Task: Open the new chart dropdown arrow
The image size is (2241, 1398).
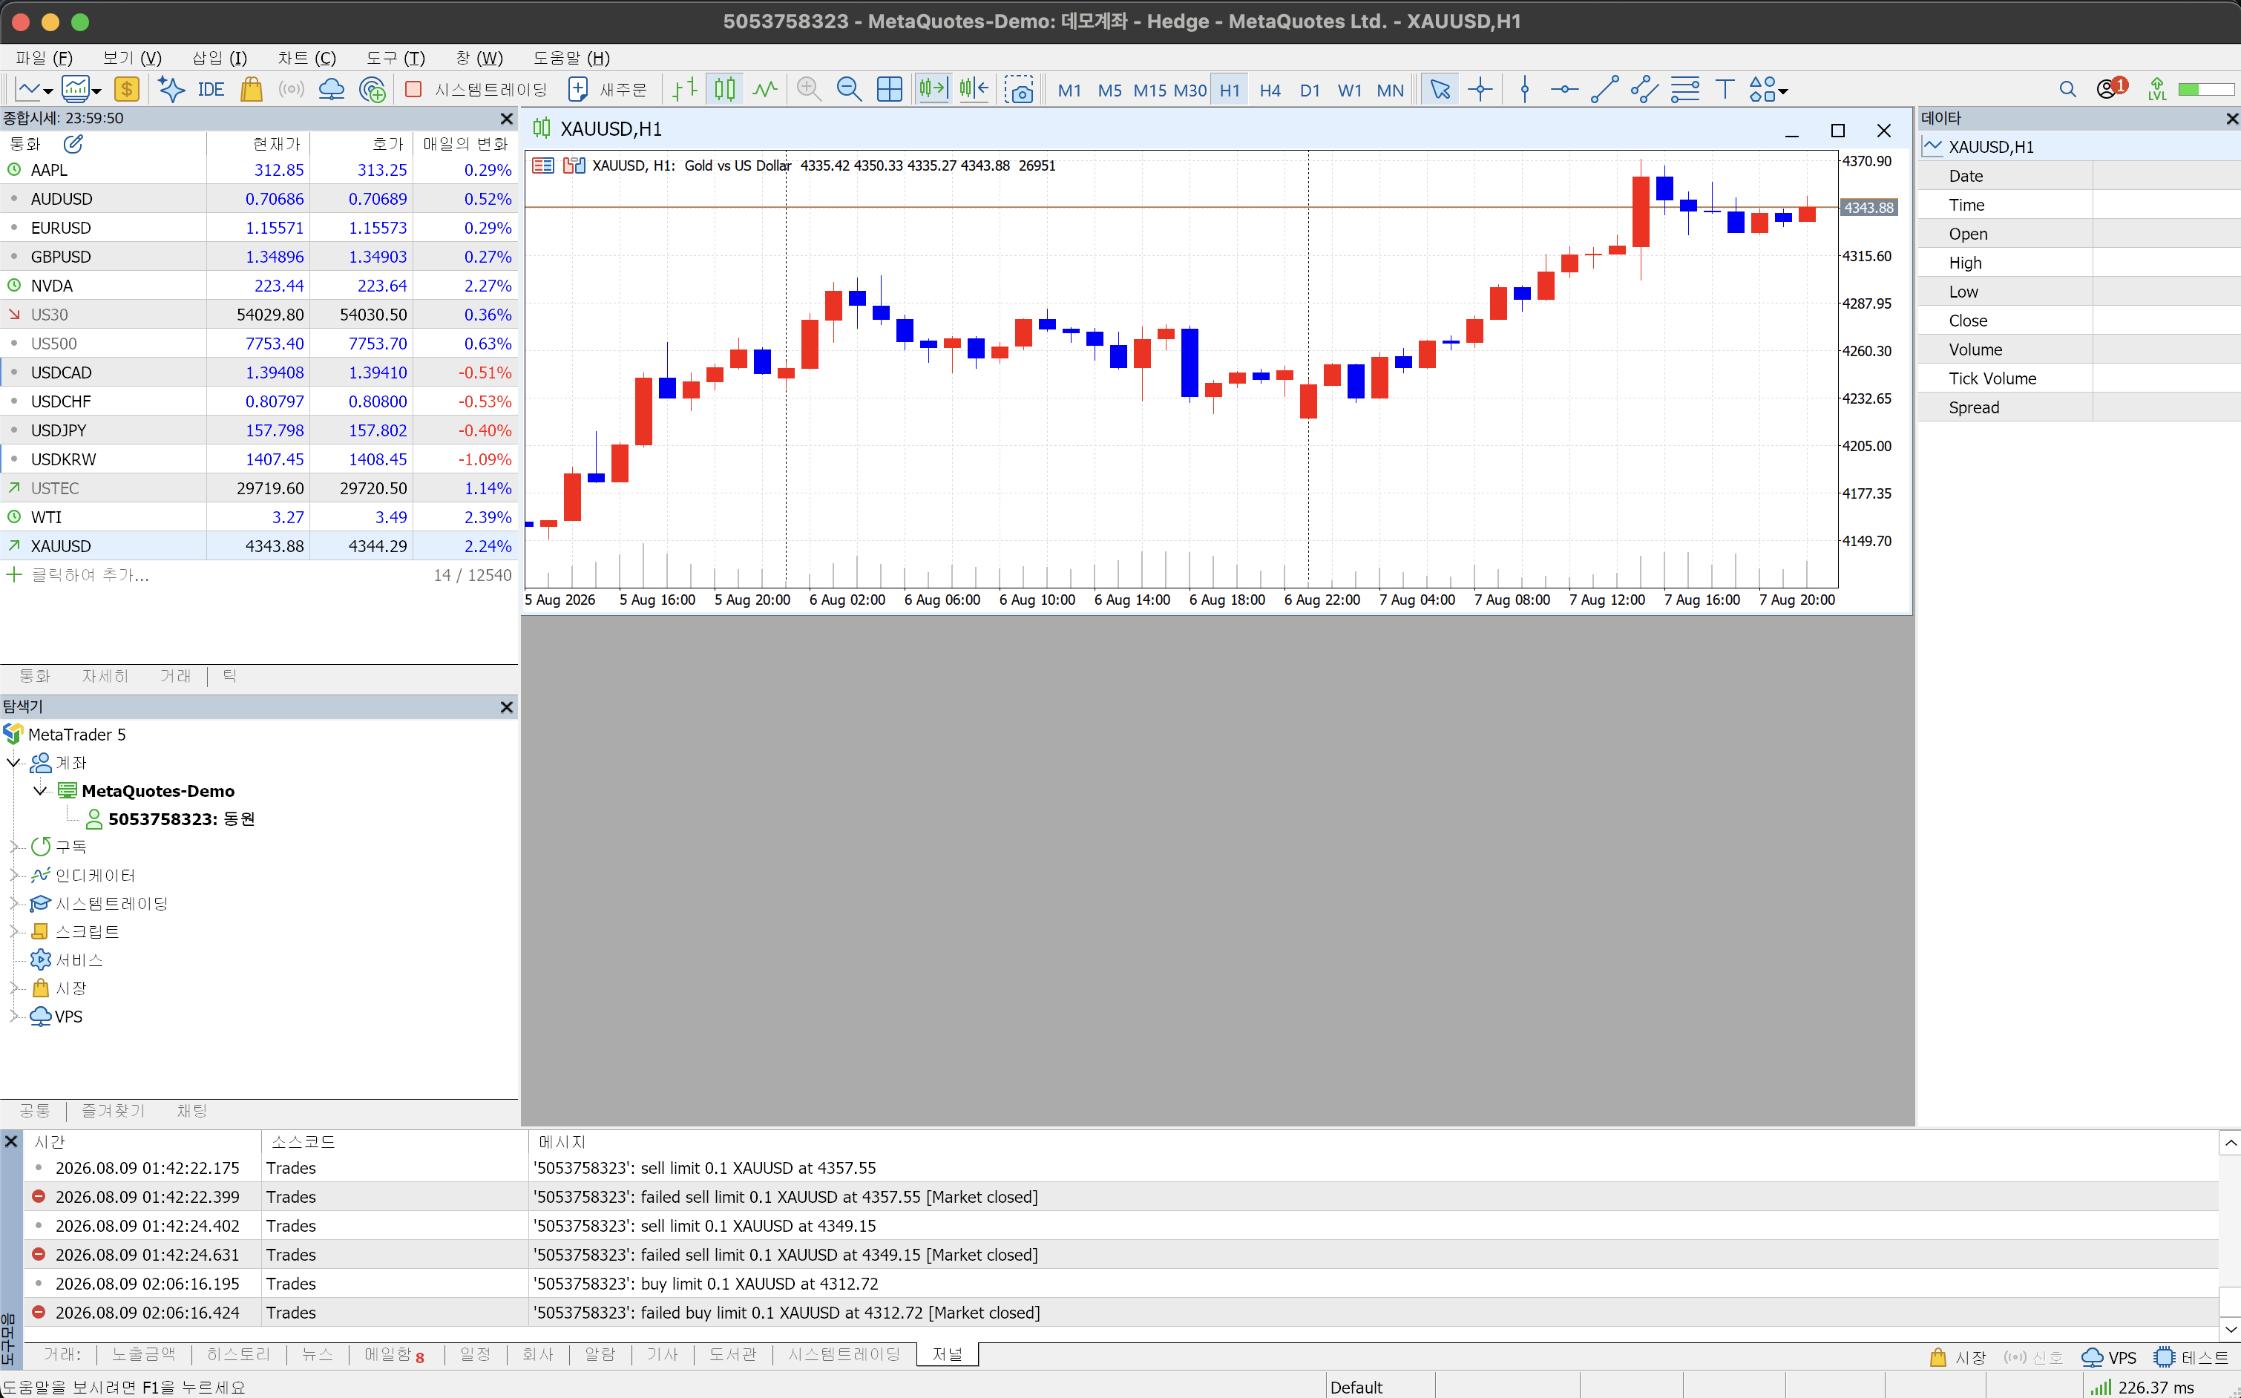Action: [48, 91]
